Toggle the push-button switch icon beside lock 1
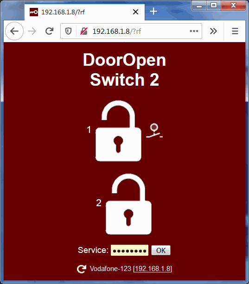 coord(154,131)
